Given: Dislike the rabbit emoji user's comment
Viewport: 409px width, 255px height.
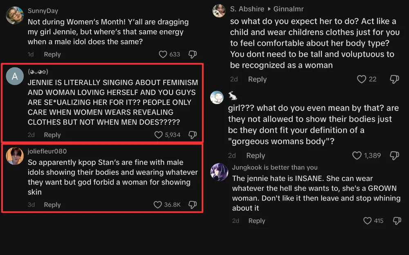Looking at the screenshot, I should pyautogui.click(x=394, y=156).
